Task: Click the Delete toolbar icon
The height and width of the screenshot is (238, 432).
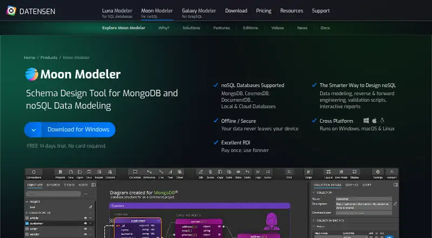Action: 210,171
